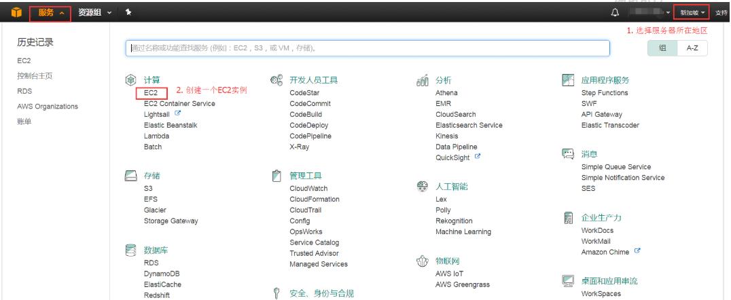Viewport: 731px width, 300px height.
Task: Open ElastiCache service
Action: tap(162, 284)
